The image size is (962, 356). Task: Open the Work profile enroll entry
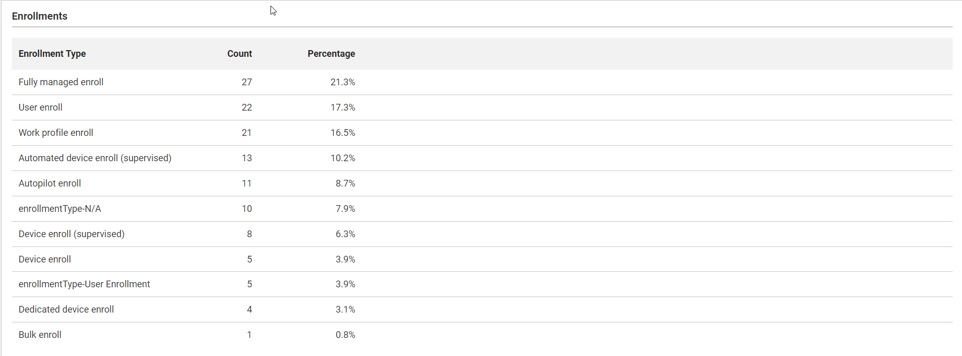click(x=55, y=132)
